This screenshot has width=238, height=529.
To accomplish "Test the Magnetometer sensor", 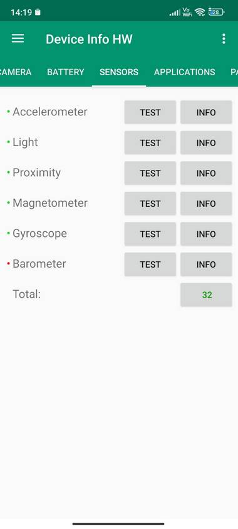I will [x=150, y=204].
